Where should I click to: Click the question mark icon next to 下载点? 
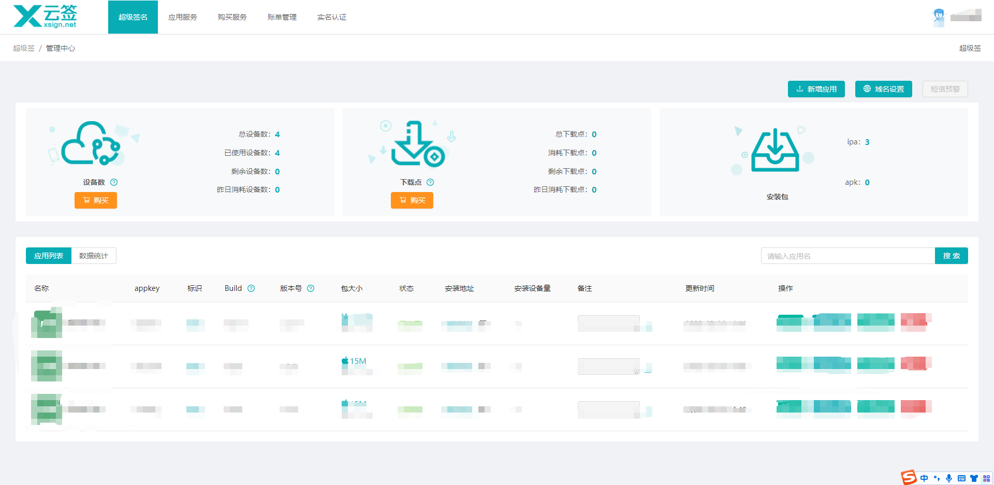click(431, 182)
